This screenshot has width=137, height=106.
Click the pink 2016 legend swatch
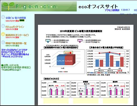click(x=80, y=40)
